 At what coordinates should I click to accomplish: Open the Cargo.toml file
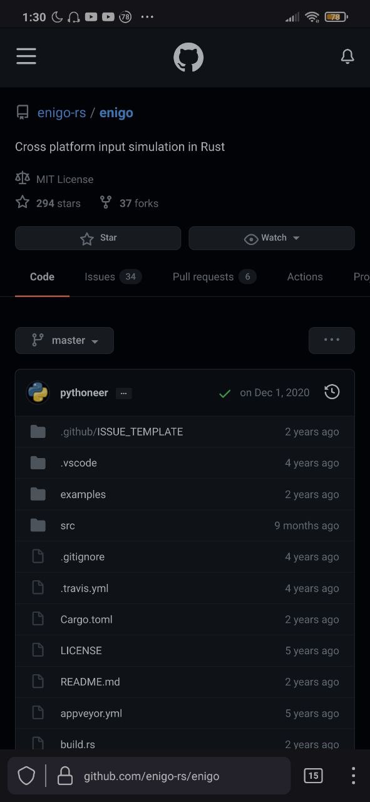[x=86, y=620]
